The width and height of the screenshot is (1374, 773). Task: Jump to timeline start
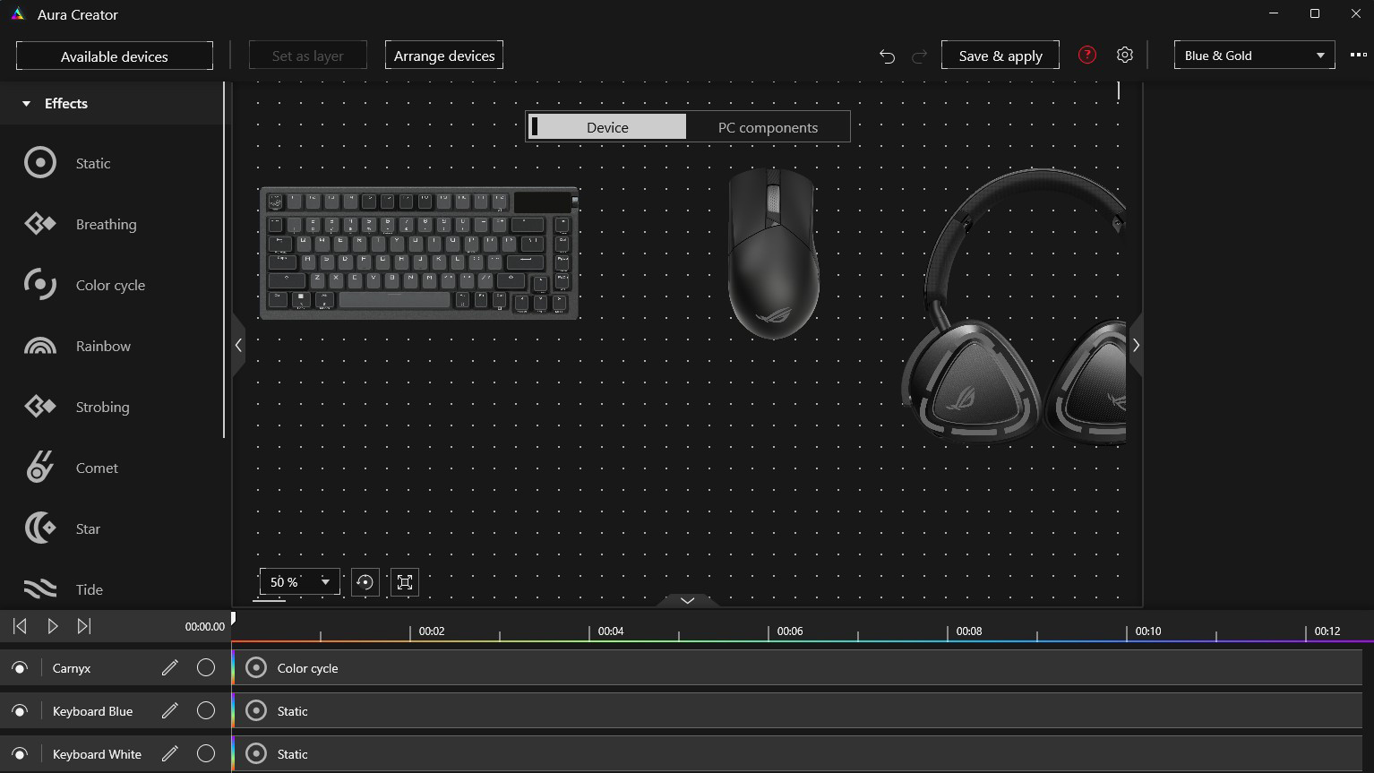click(x=20, y=626)
